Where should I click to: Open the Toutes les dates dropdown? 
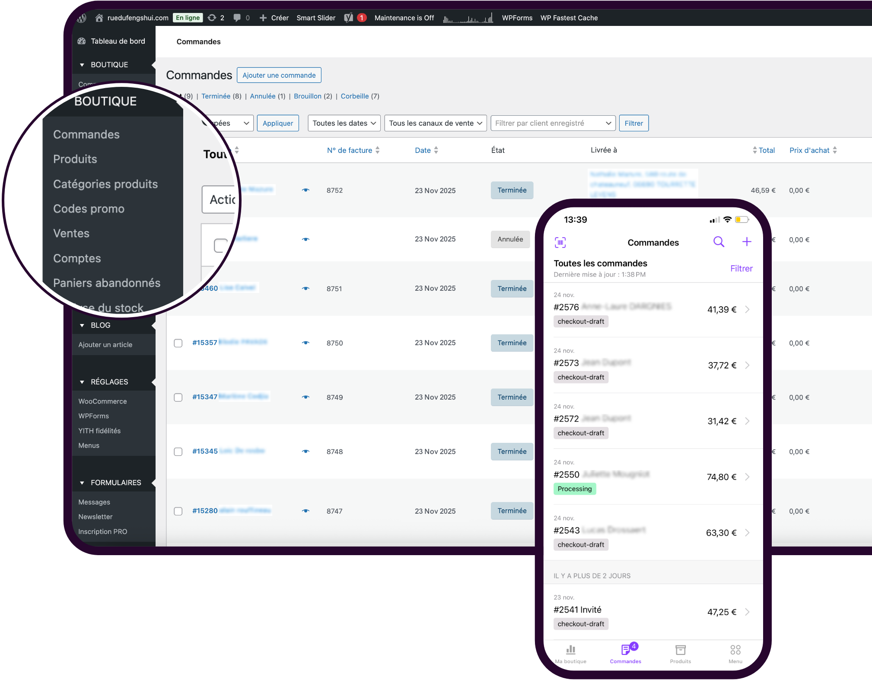[344, 123]
